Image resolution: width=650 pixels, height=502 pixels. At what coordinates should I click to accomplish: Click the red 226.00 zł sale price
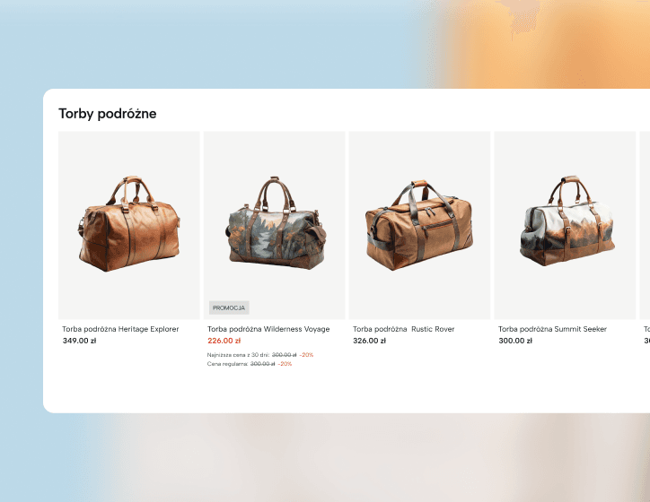224,341
